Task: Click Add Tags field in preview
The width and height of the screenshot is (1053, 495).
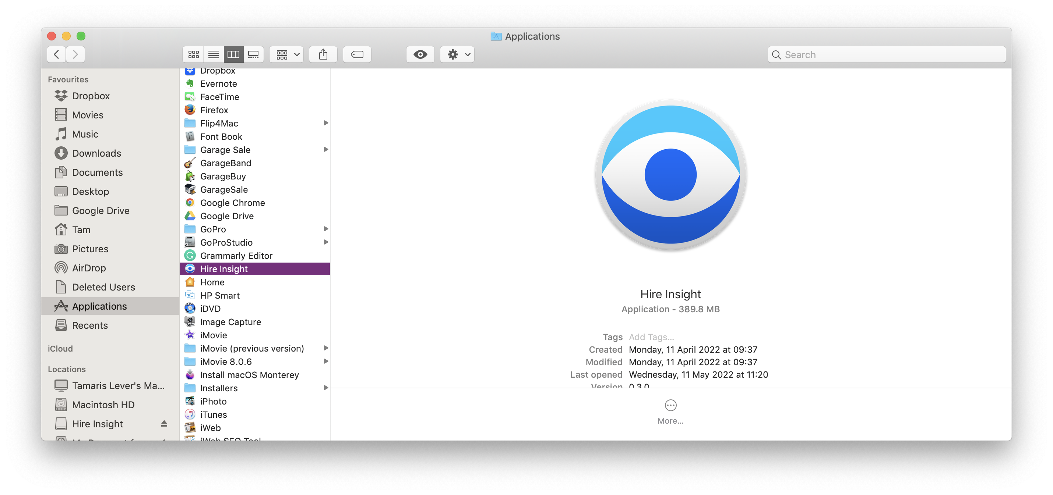Action: (x=651, y=337)
